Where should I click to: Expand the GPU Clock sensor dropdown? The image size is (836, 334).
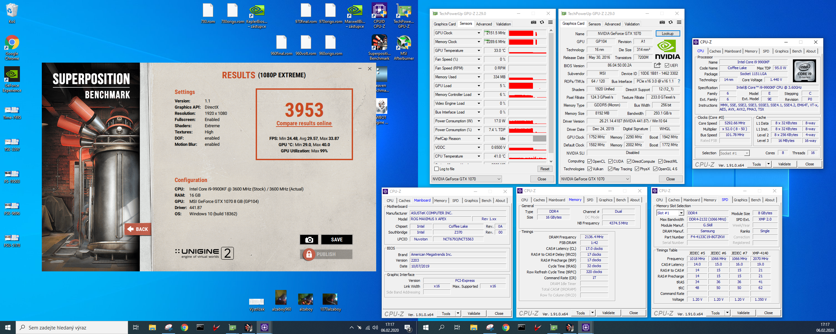pyautogui.click(x=479, y=33)
